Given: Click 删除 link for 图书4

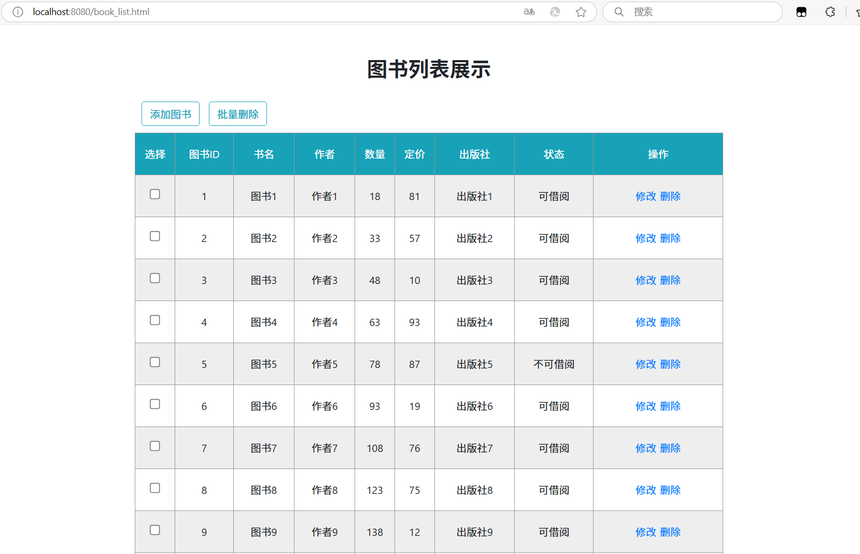Looking at the screenshot, I should click(670, 322).
